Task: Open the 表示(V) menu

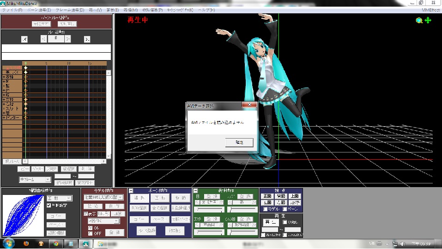Action: click(95, 10)
